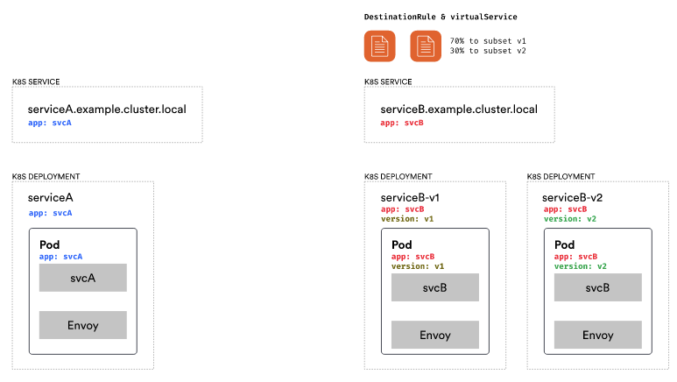
Task: Click the Pod label in serviceA deployment
Action: pyautogui.click(x=49, y=244)
